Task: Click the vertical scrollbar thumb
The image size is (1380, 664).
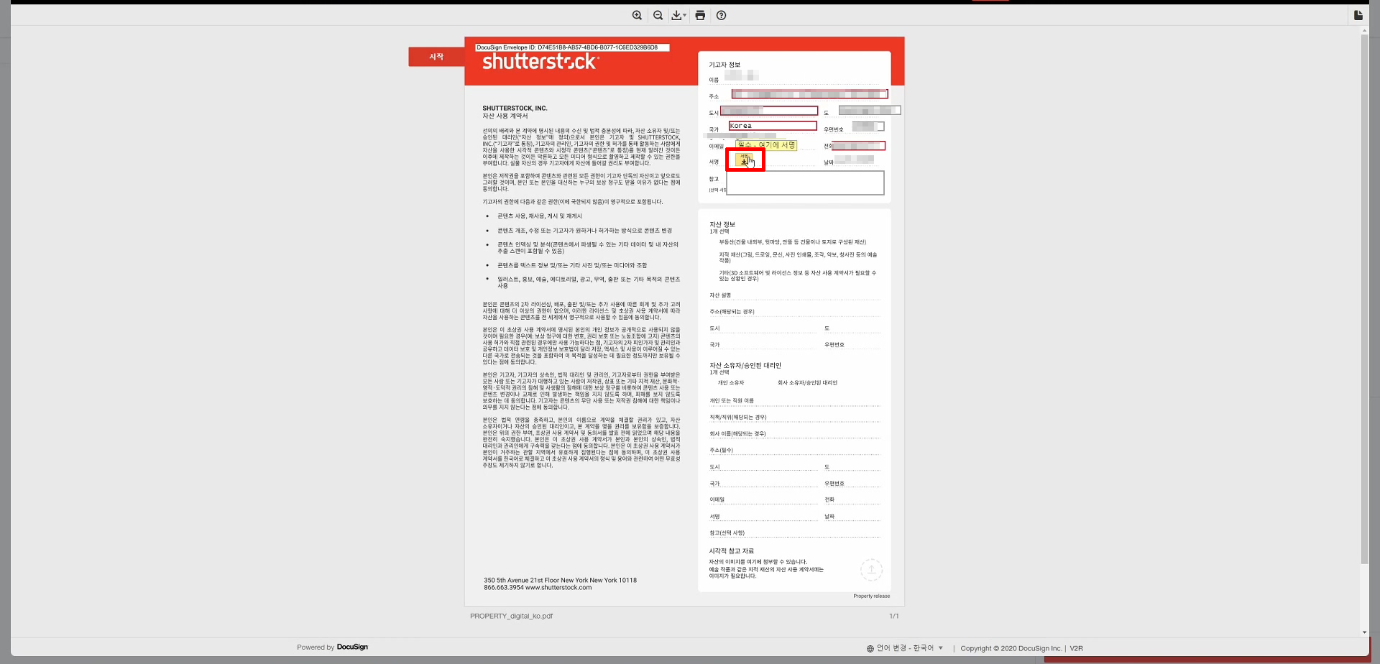Action: pos(1365,300)
